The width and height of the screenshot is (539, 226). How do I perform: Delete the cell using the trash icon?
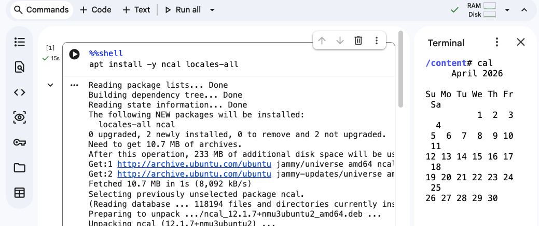(x=358, y=41)
